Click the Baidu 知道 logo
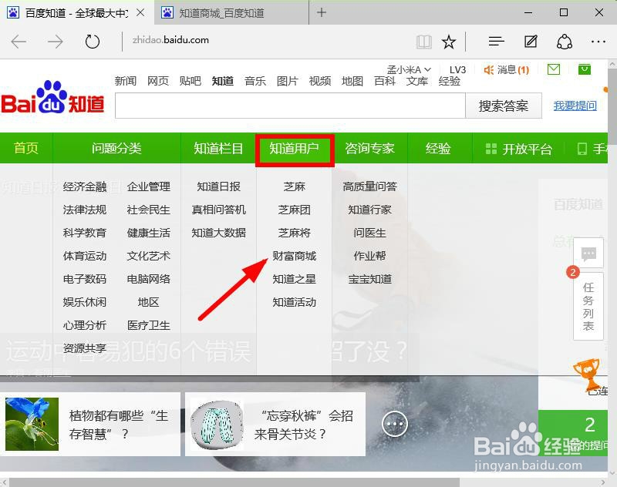Viewport: 617px width, 487px height. 52,98
